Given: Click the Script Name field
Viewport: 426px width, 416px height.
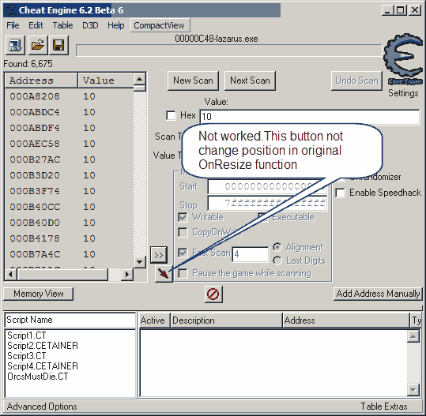Looking at the screenshot, I should pos(70,320).
